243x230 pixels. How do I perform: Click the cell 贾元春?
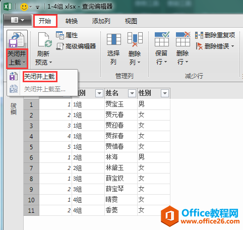[121, 115]
